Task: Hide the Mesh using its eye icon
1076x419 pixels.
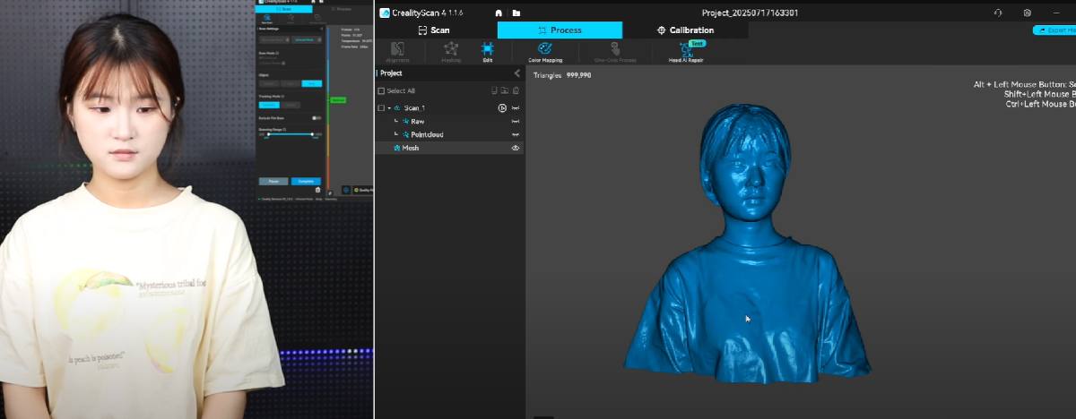Action: 516,148
